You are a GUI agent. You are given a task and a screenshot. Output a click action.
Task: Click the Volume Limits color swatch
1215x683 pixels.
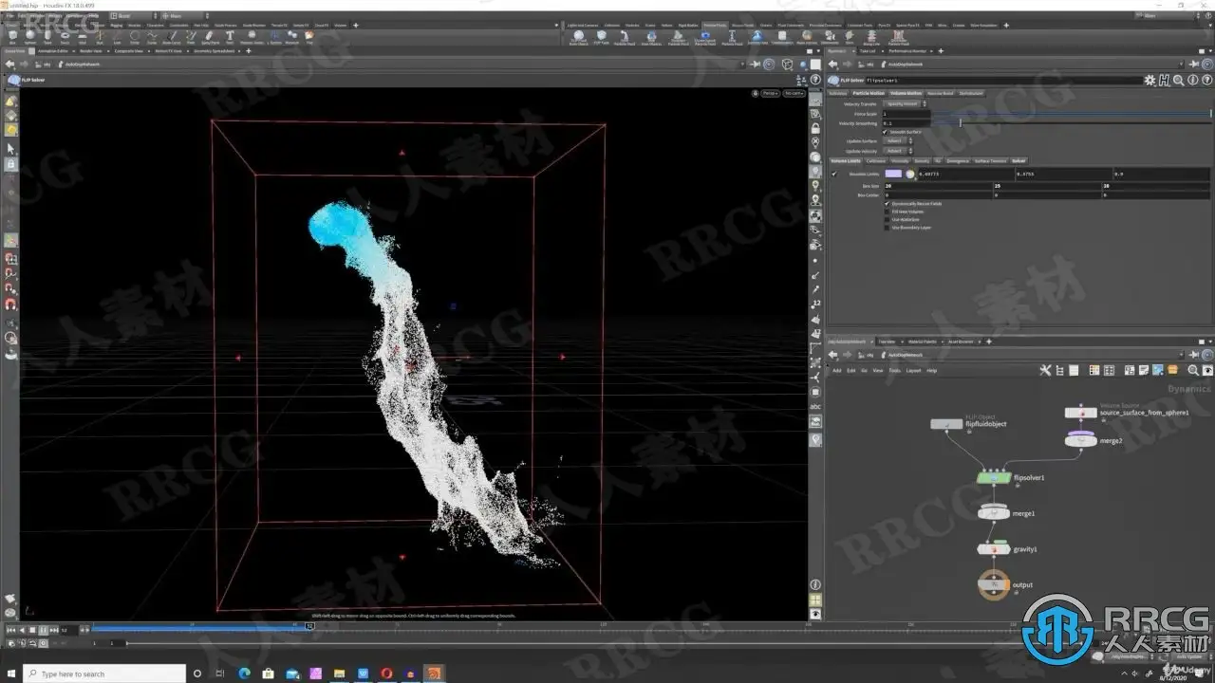(893, 175)
